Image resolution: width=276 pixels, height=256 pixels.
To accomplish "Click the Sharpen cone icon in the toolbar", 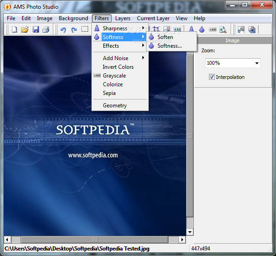I will point(192,29).
